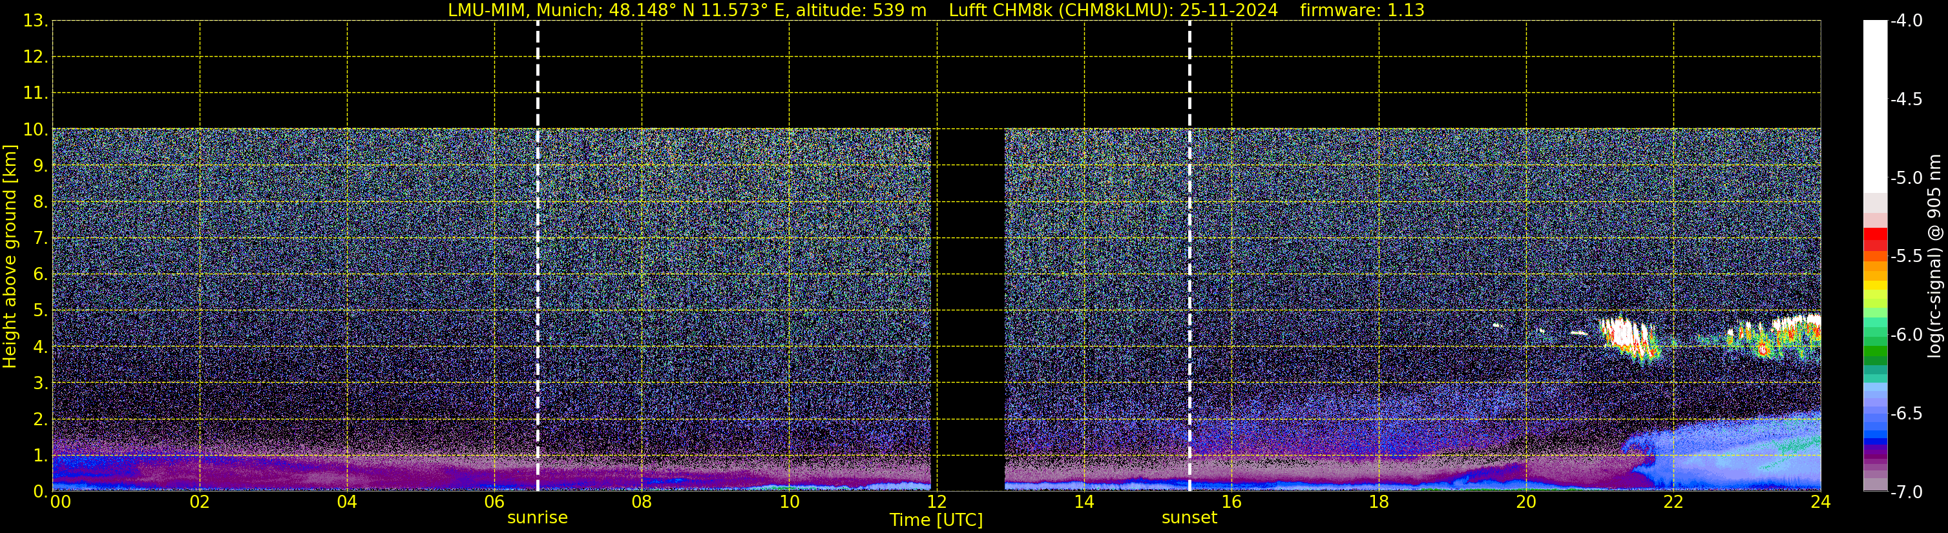Screen dimensions: 1948x533
Task: Select the 'firmware: 1.13' text in the title
Action: 1361,10
